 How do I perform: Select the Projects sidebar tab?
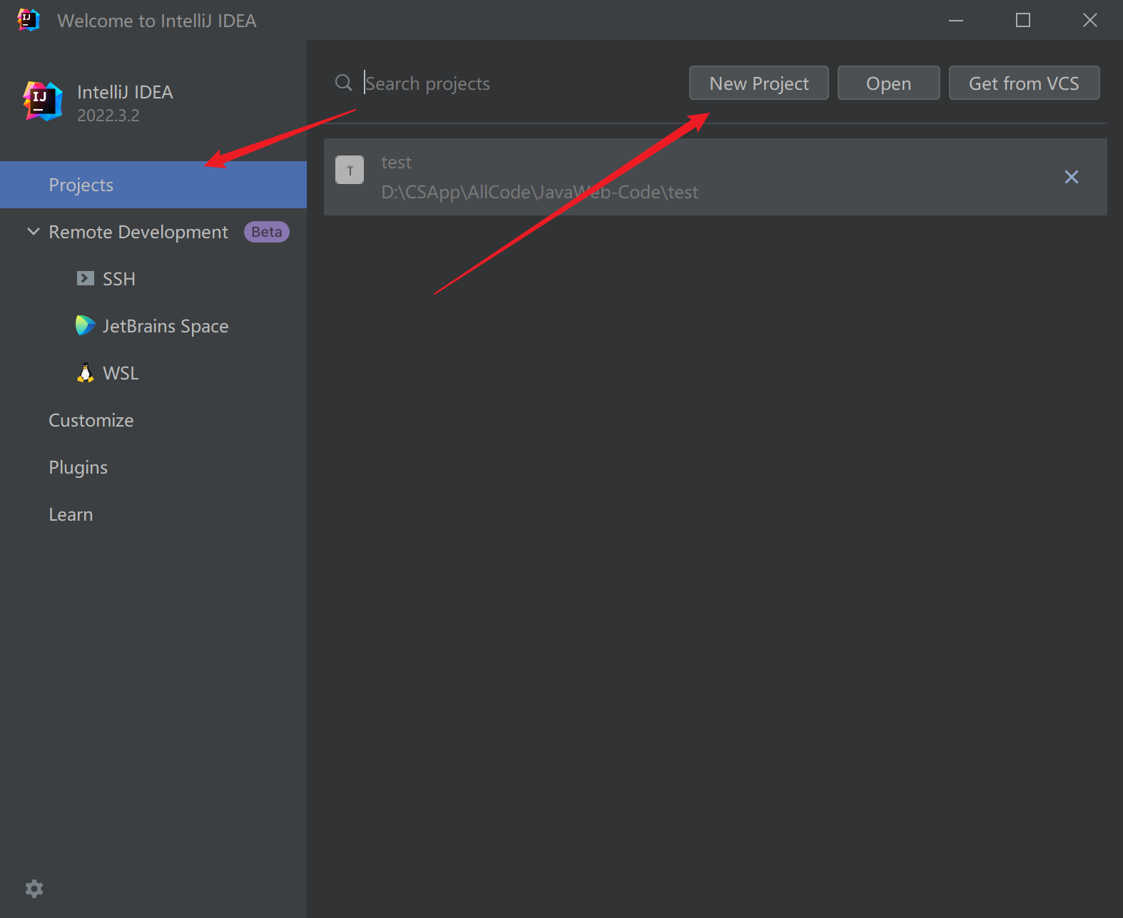point(153,185)
